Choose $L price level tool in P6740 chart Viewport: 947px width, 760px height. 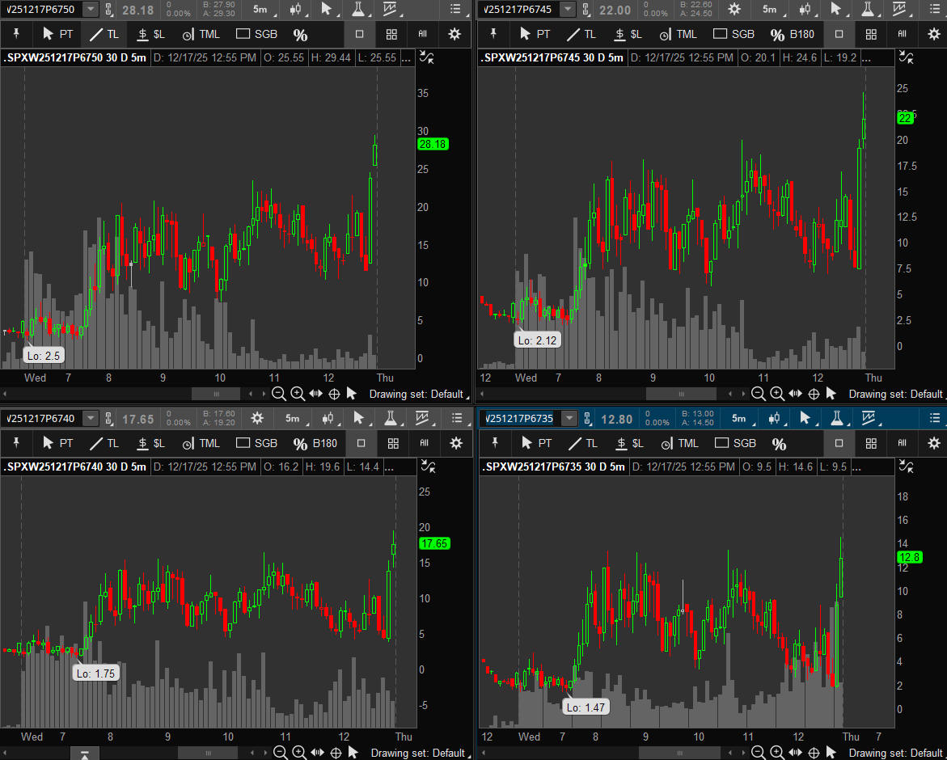coord(151,443)
